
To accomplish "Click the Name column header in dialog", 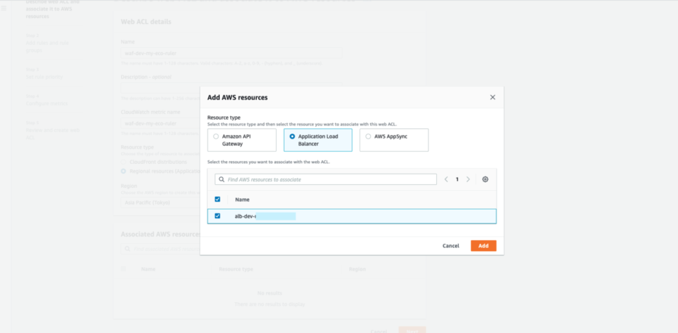I will tap(242, 200).
